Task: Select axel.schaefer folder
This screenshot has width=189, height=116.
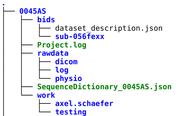Action: (x=84, y=104)
